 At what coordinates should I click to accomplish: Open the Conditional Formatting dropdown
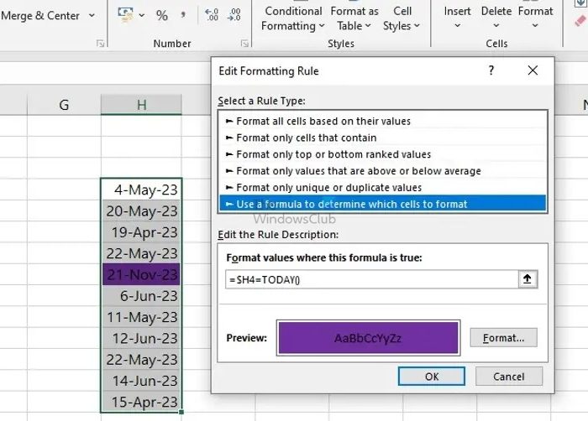point(293,18)
